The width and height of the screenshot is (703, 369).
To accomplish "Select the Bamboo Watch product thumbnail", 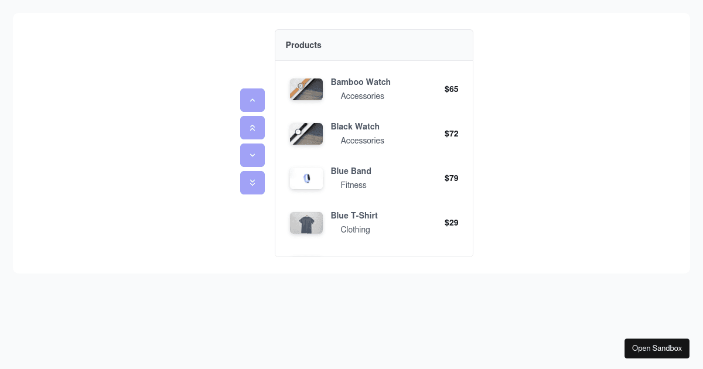I will coord(306,89).
